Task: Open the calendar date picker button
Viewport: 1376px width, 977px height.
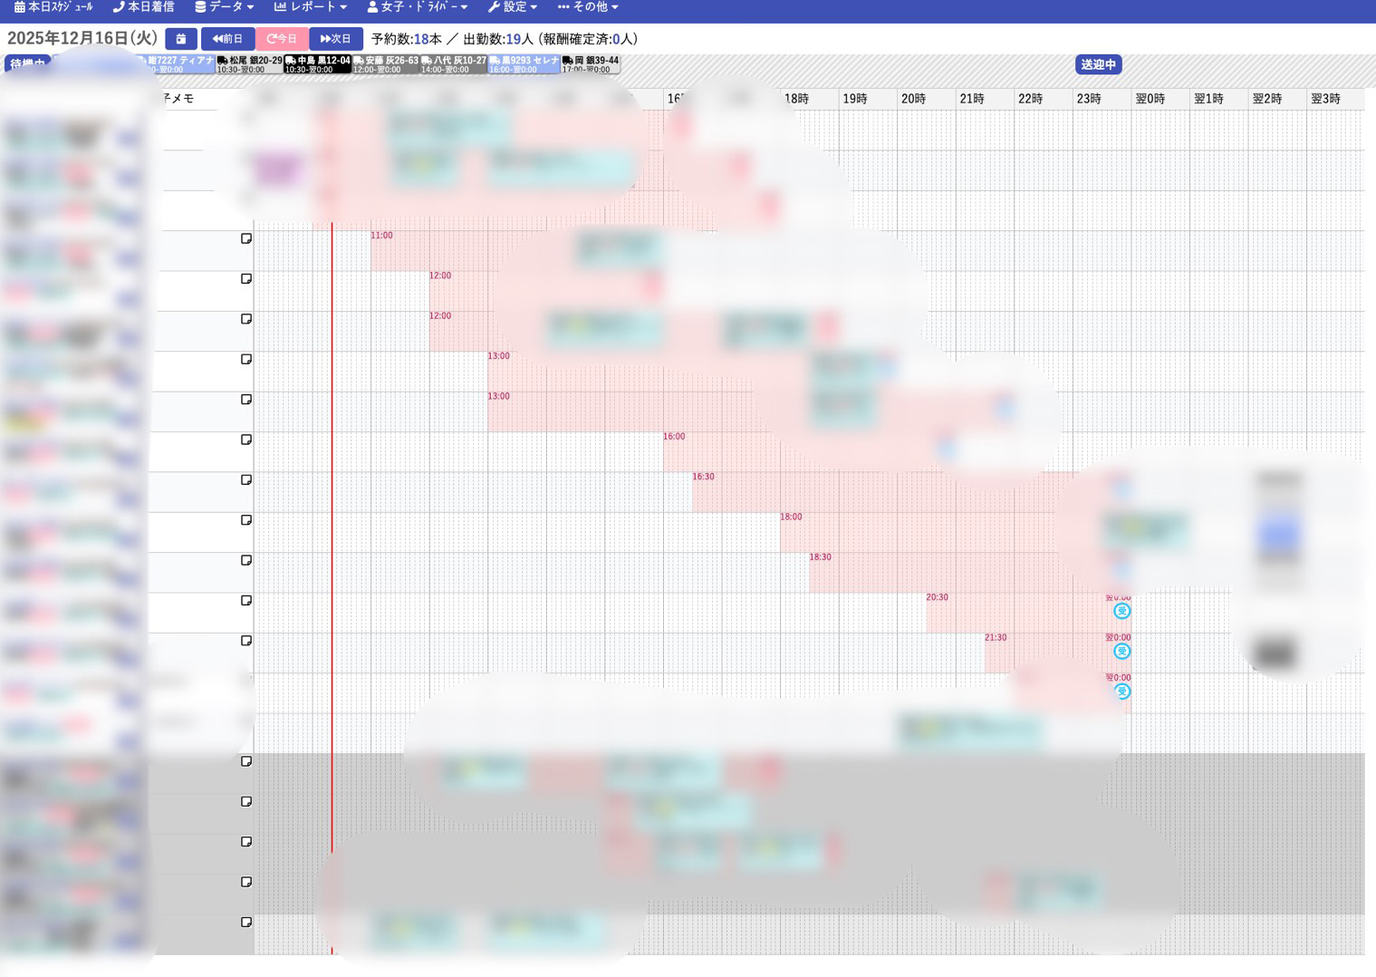Action: point(180,39)
